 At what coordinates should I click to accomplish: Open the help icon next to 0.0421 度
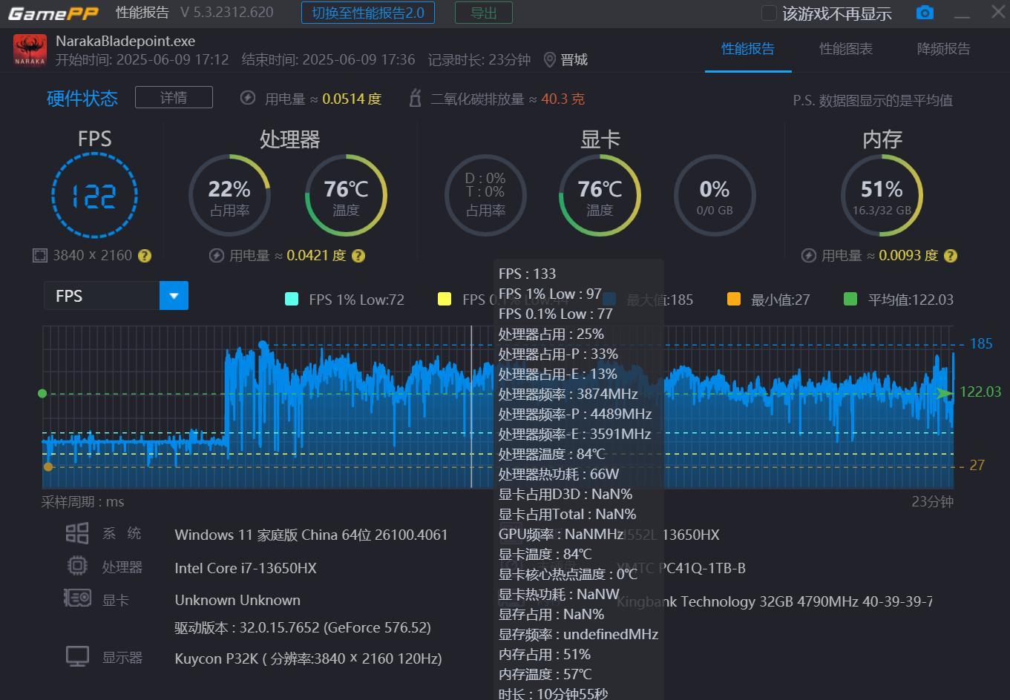(x=358, y=256)
